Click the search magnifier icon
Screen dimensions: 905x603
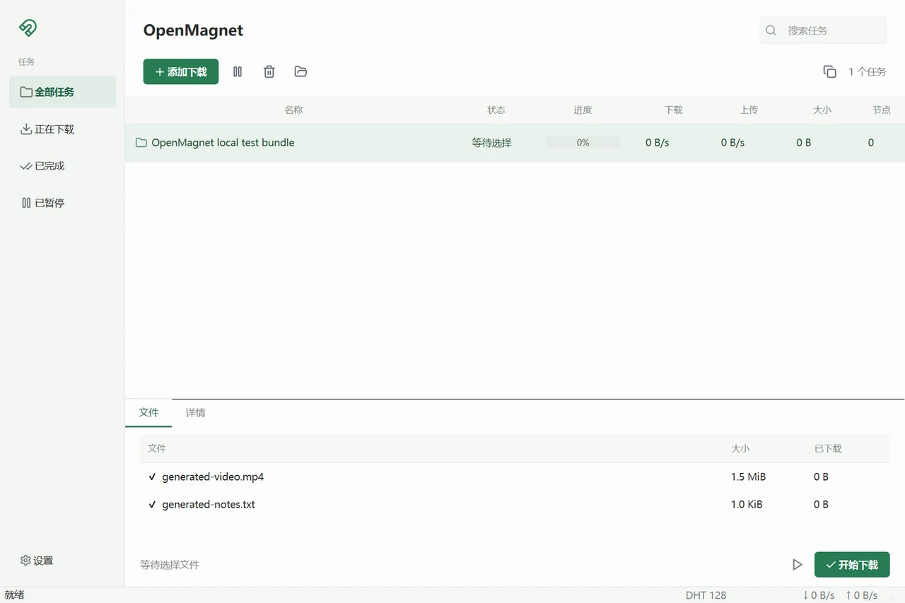click(x=771, y=30)
